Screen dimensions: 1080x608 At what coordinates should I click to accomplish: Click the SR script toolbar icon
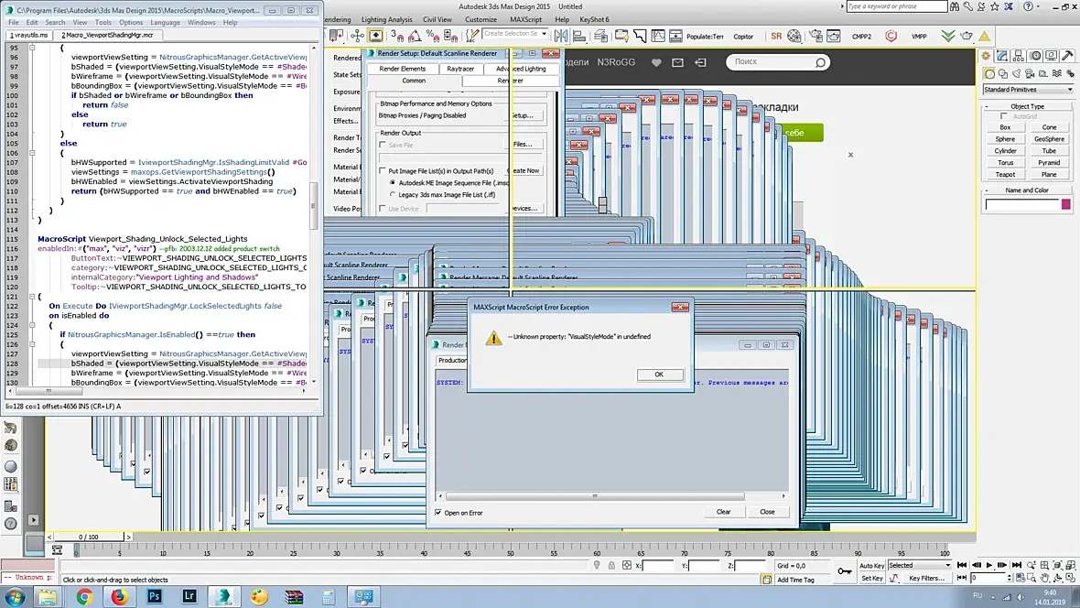click(x=776, y=37)
